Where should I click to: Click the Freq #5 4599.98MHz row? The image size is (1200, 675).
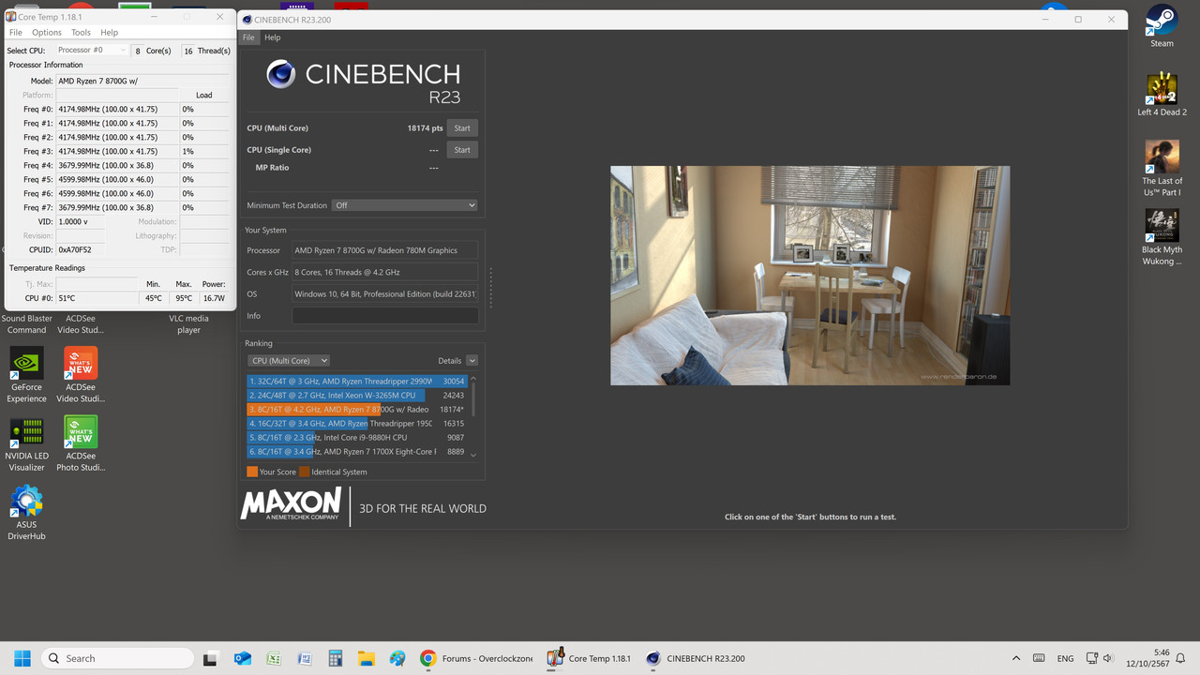click(x=117, y=179)
